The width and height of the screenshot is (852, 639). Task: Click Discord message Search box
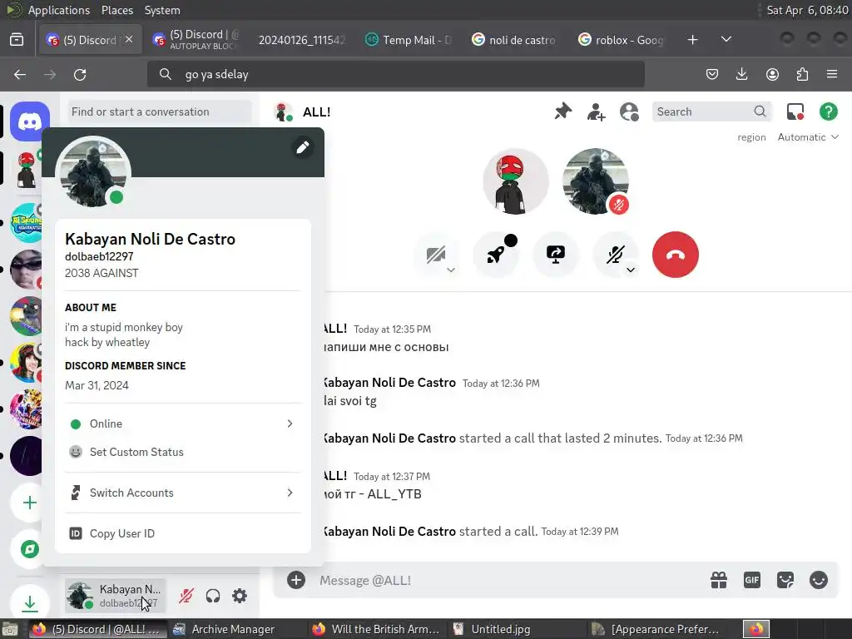711,111
